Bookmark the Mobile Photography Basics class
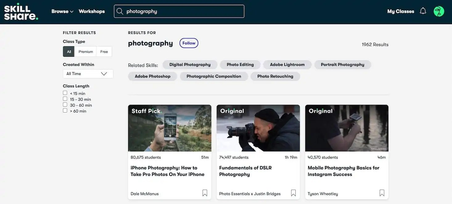The width and height of the screenshot is (452, 204). [382, 192]
